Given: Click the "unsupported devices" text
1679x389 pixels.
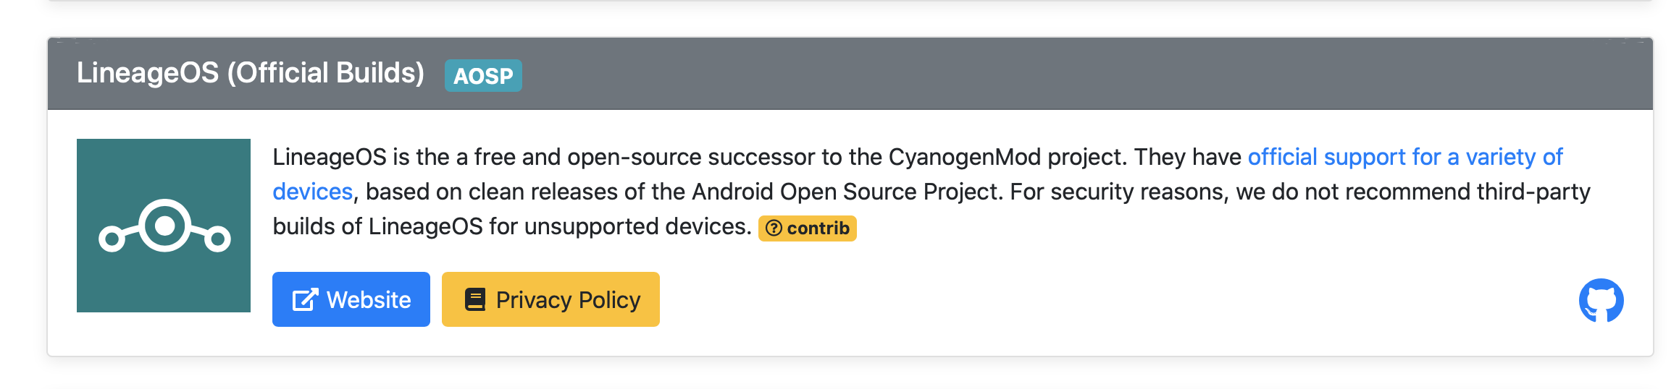Looking at the screenshot, I should pyautogui.click(x=637, y=226).
